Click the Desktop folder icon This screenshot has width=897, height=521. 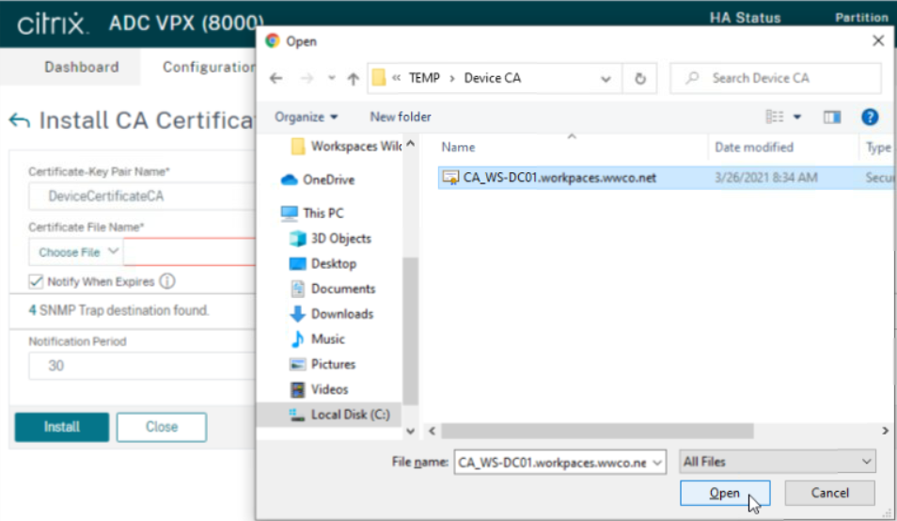tap(297, 263)
